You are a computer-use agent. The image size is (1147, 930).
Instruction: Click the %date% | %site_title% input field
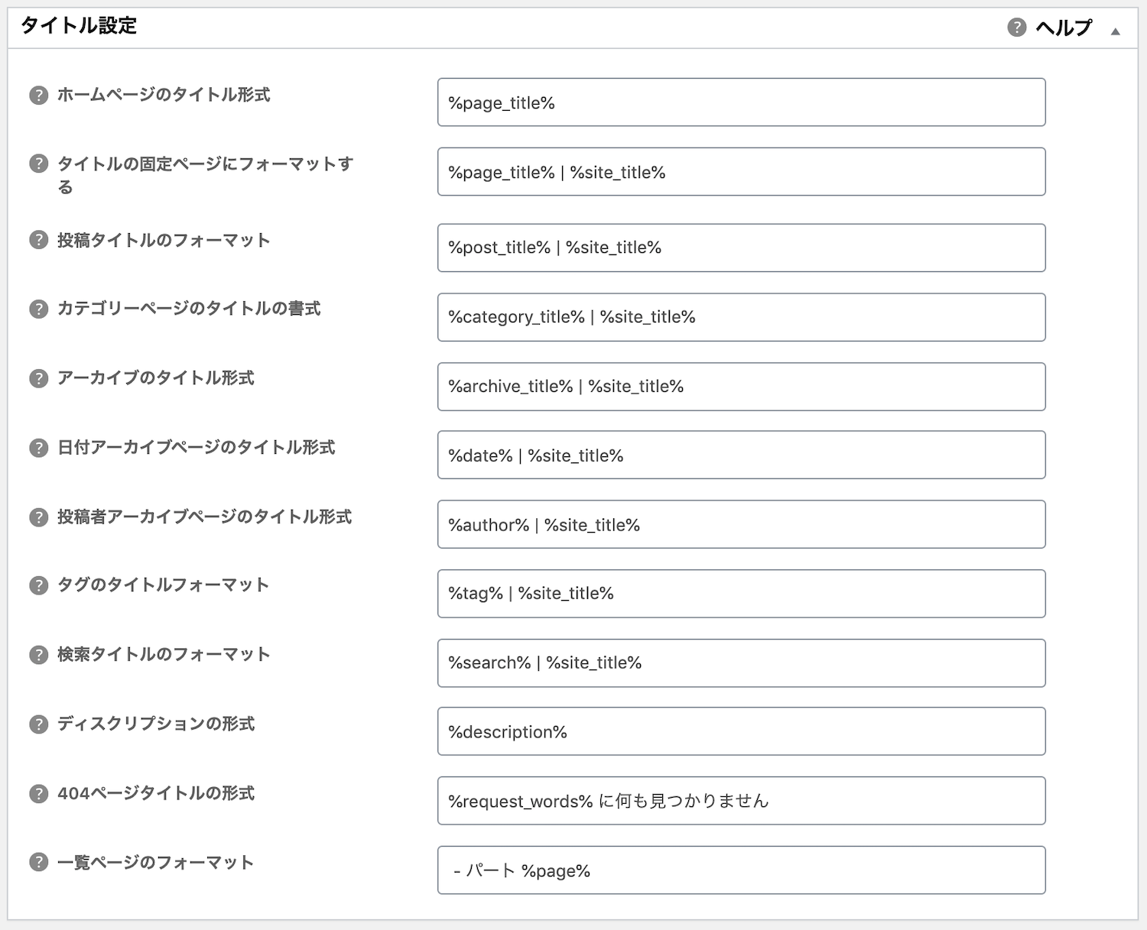click(x=741, y=455)
